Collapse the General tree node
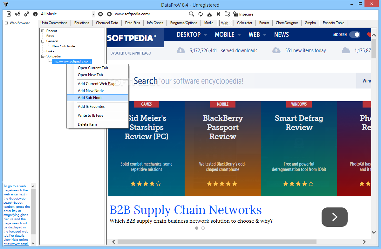The height and width of the screenshot is (249, 381). [x=43, y=41]
